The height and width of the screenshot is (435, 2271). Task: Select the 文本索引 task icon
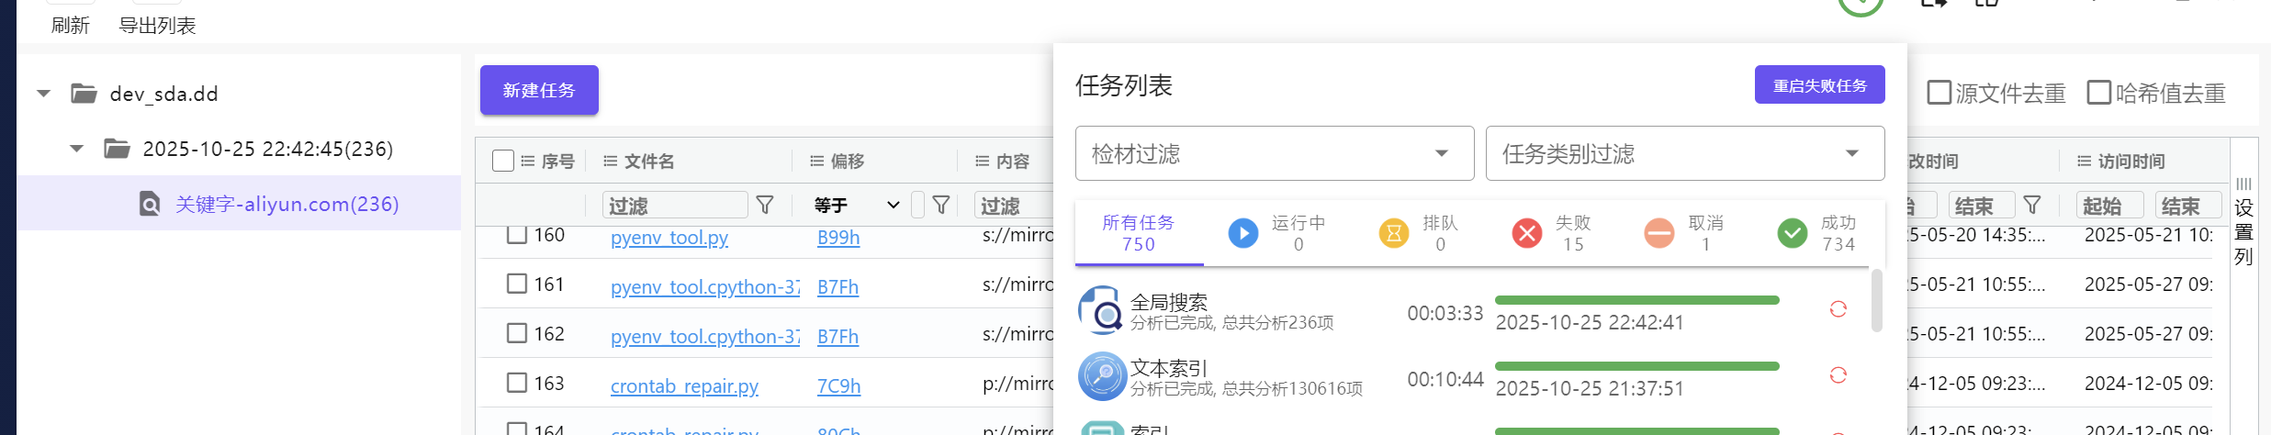[1102, 376]
